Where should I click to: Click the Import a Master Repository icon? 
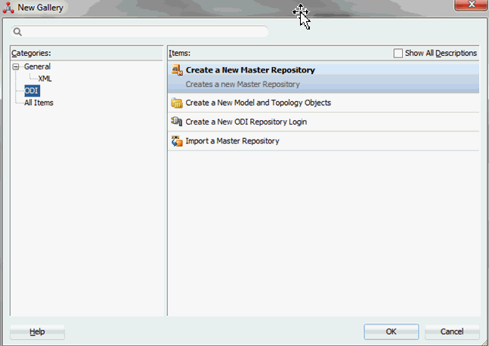tap(177, 141)
